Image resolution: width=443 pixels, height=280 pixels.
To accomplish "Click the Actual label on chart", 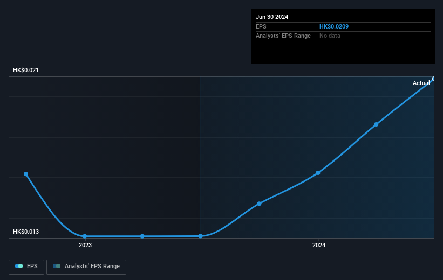I will 421,83.
